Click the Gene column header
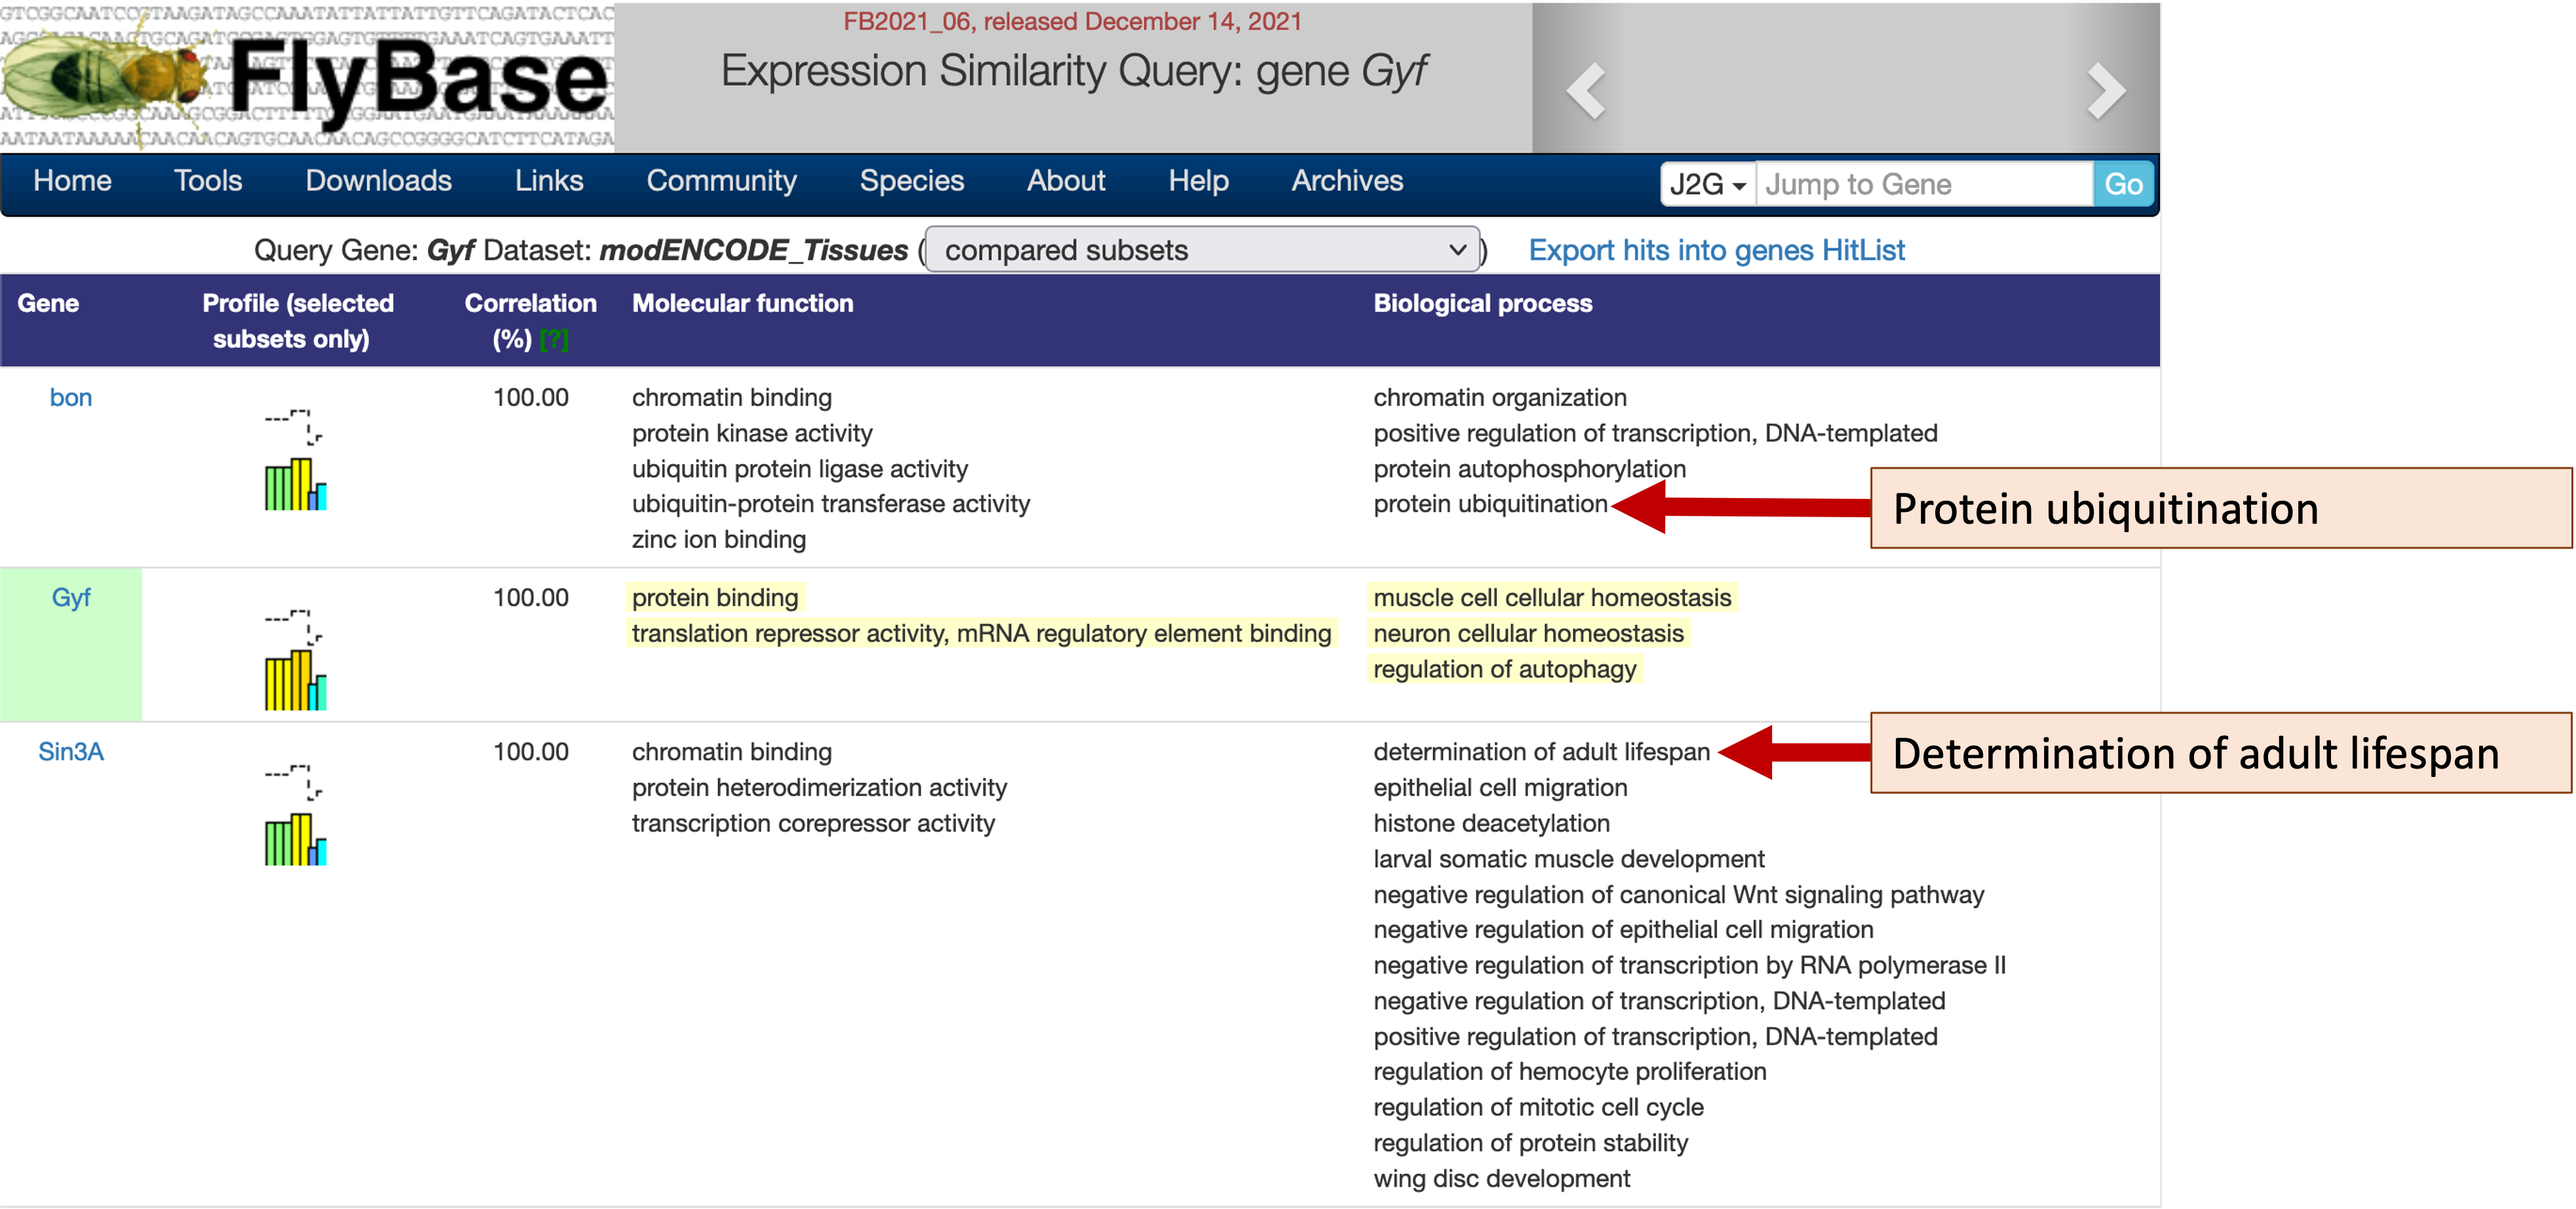This screenshot has width=2576, height=1209. [x=48, y=304]
